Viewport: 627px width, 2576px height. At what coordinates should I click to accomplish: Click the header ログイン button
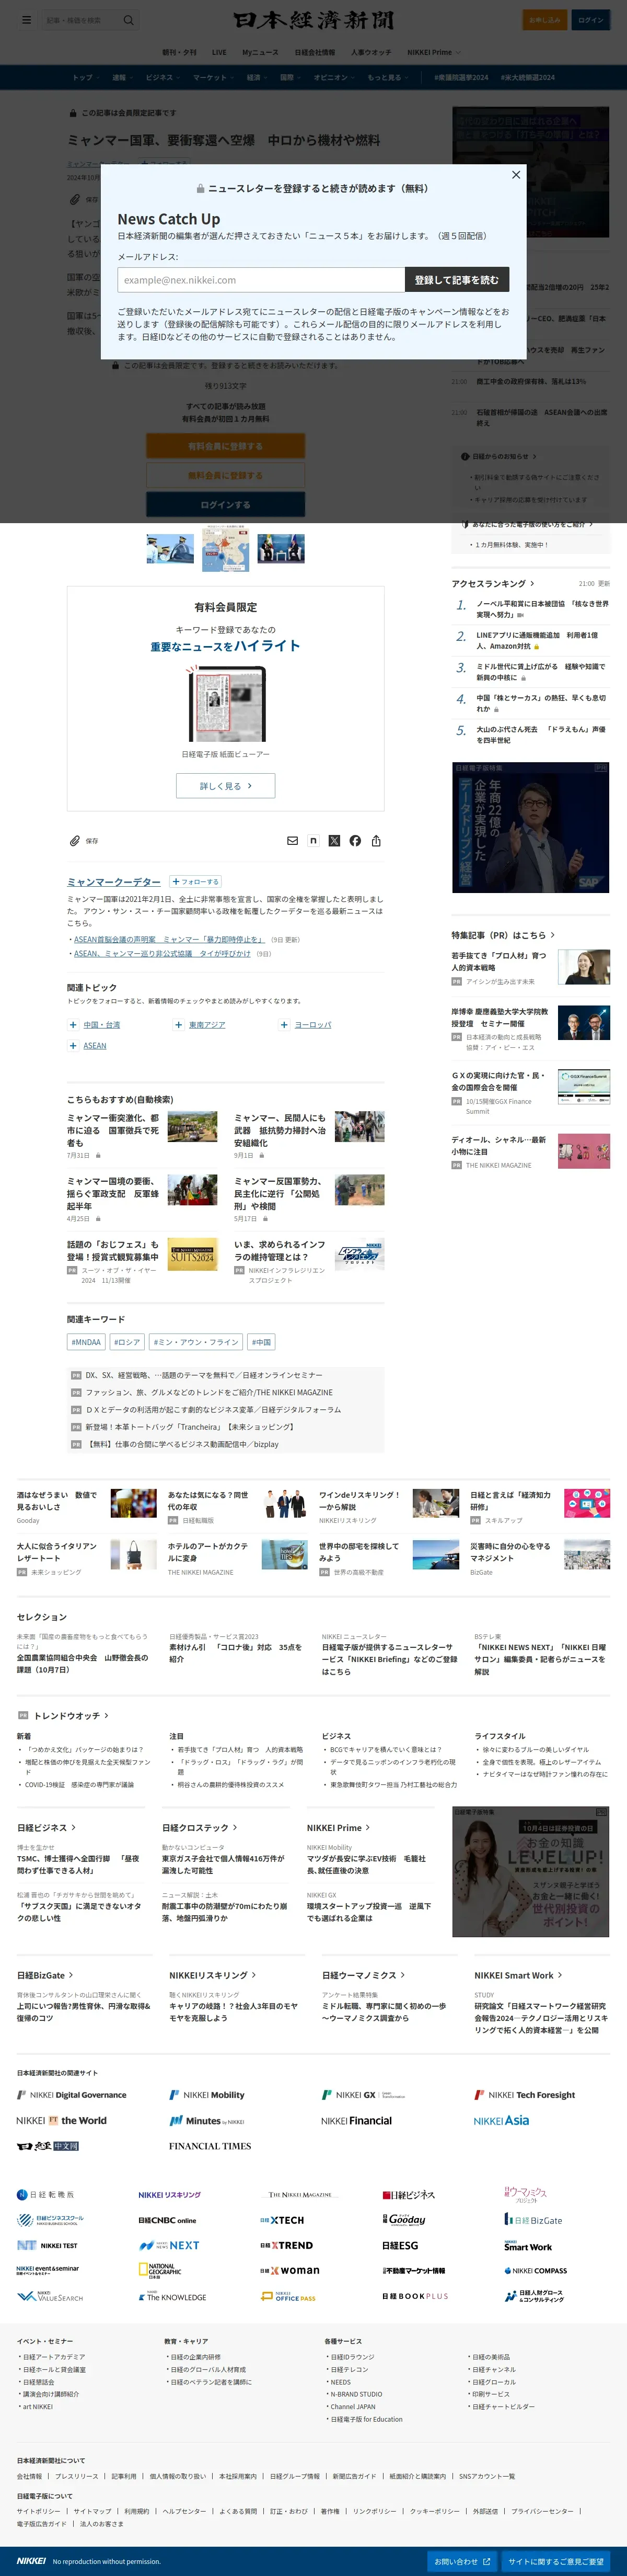tap(590, 20)
